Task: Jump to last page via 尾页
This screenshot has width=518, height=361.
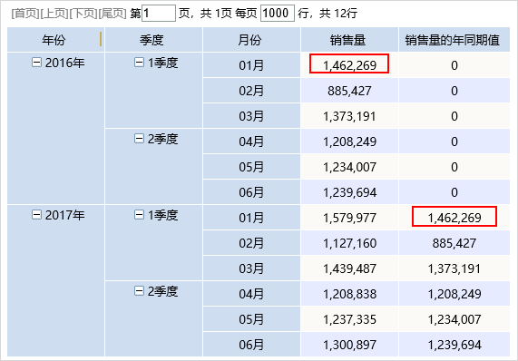Action: coord(112,14)
